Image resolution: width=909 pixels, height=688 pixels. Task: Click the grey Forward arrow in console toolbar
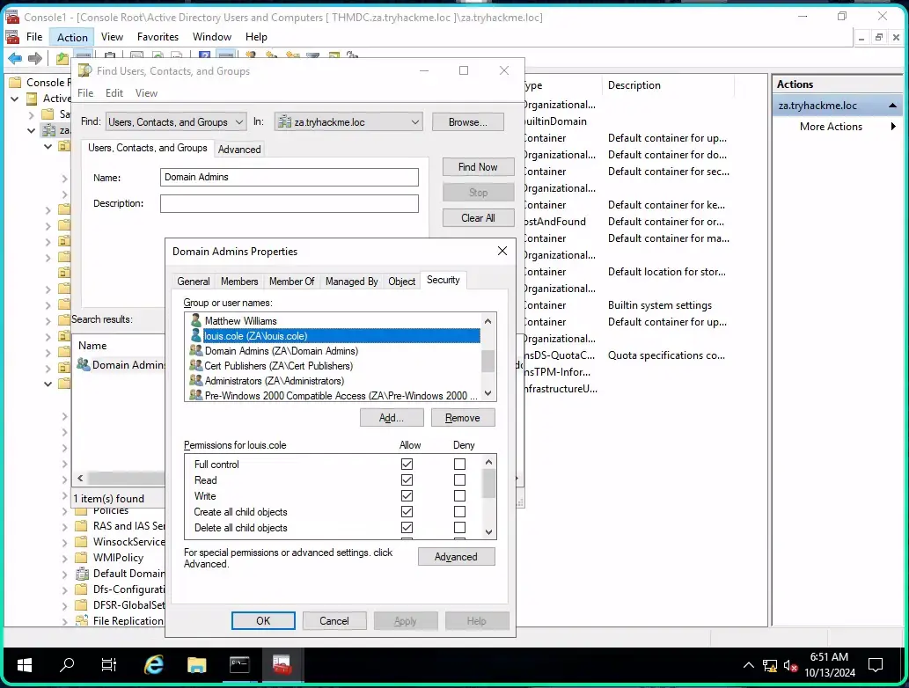coord(35,58)
